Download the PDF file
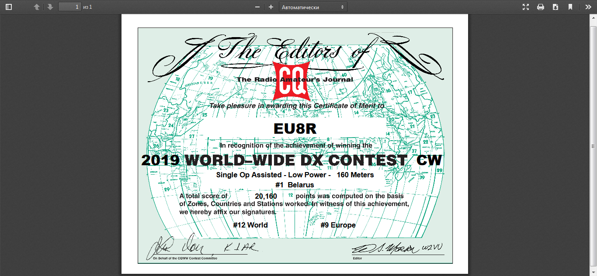 click(555, 7)
